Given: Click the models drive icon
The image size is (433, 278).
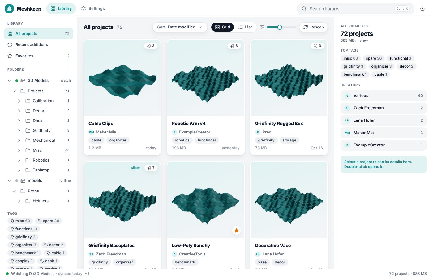Looking at the screenshot, I should pos(23,181).
